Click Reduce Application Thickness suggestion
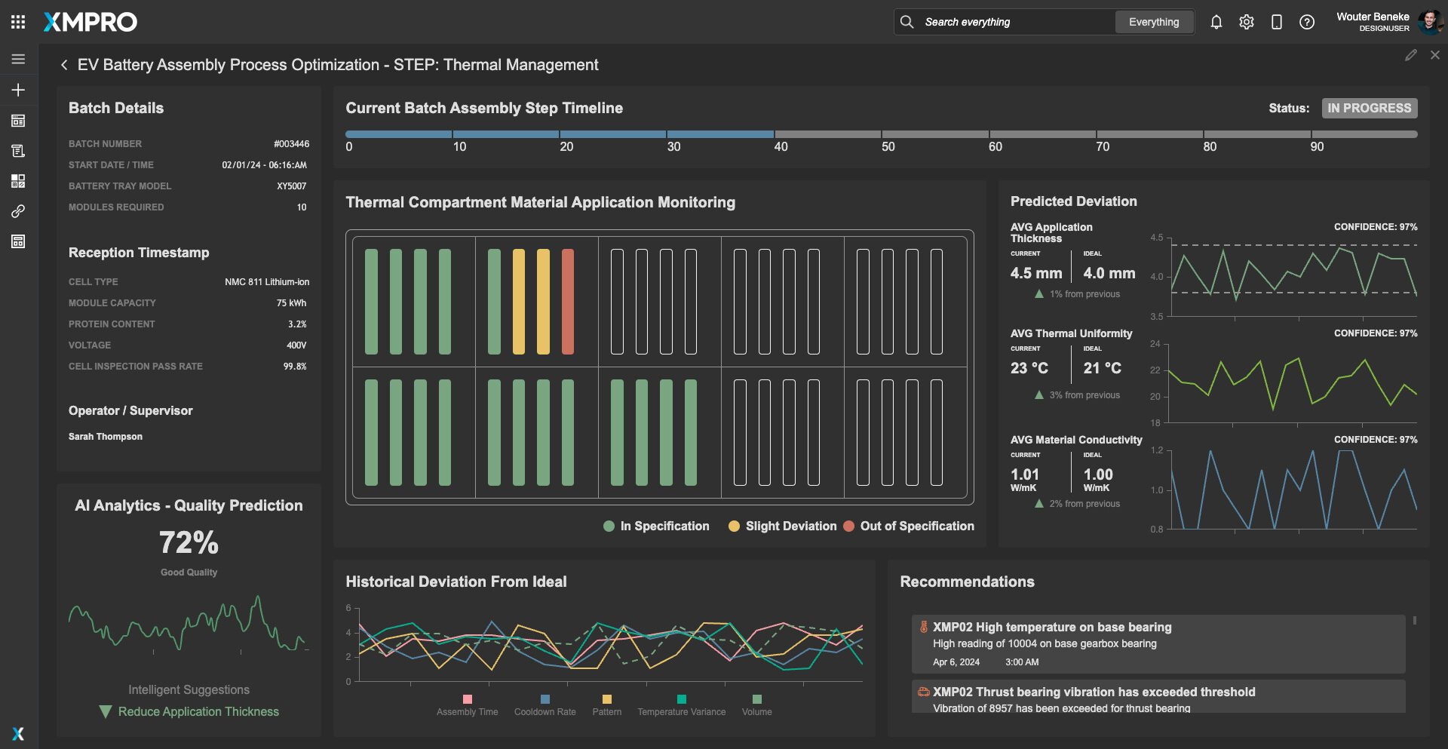The image size is (1448, 749). tap(198, 711)
